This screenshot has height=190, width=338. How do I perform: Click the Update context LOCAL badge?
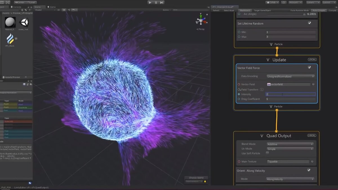pos(312,60)
